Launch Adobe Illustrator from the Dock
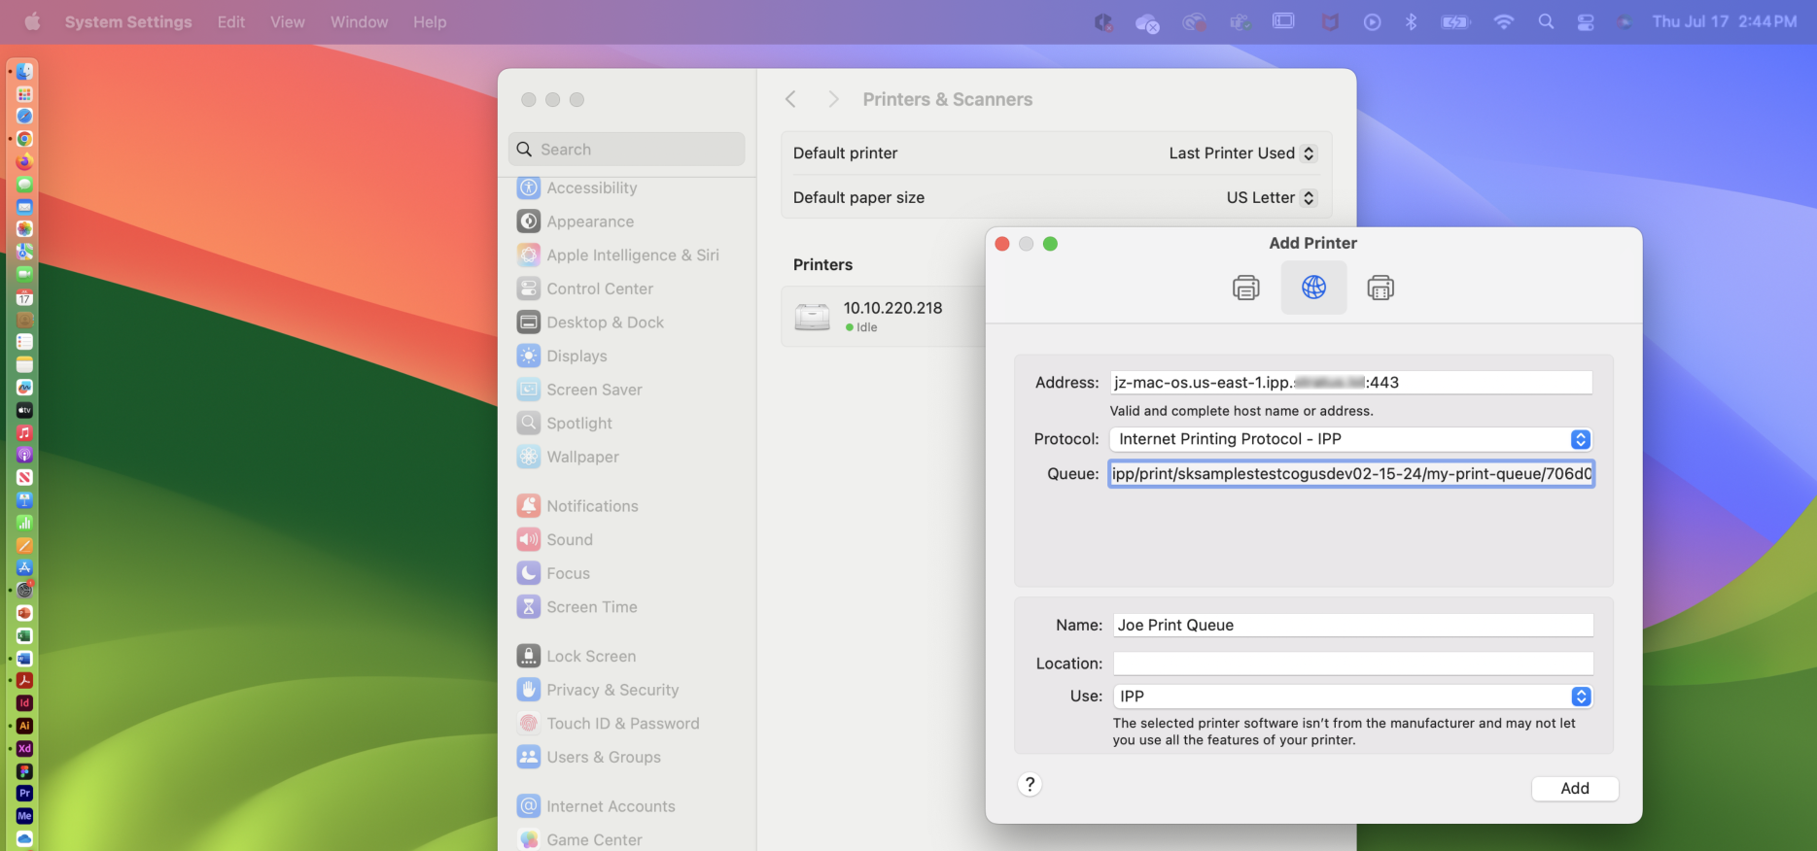Screen dimensions: 1817x851 tap(24, 726)
